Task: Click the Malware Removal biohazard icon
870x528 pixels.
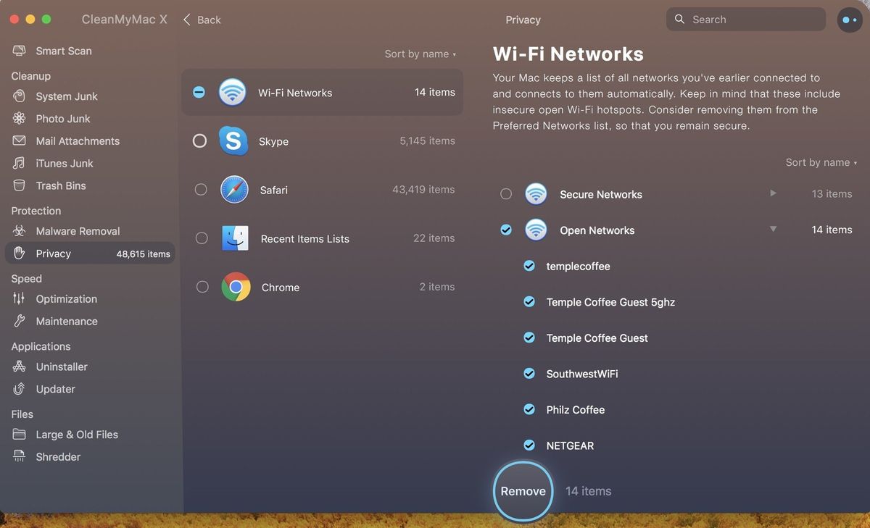Action: [x=20, y=231]
